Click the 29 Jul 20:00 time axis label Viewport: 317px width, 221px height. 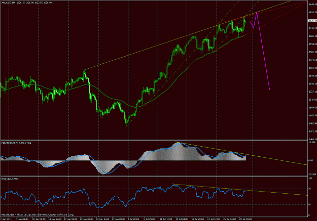[x=245, y=219]
